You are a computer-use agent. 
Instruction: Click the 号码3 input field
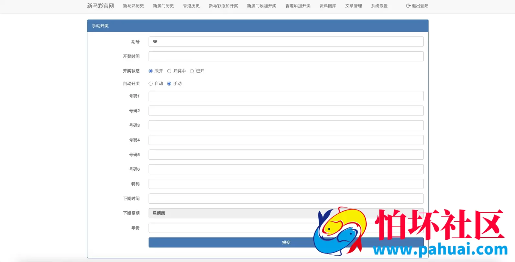click(x=286, y=126)
